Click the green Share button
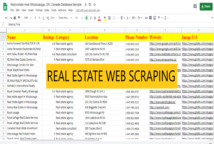 click(x=206, y=6)
